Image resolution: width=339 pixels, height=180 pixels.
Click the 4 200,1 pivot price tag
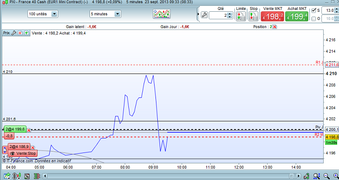pos(332,129)
